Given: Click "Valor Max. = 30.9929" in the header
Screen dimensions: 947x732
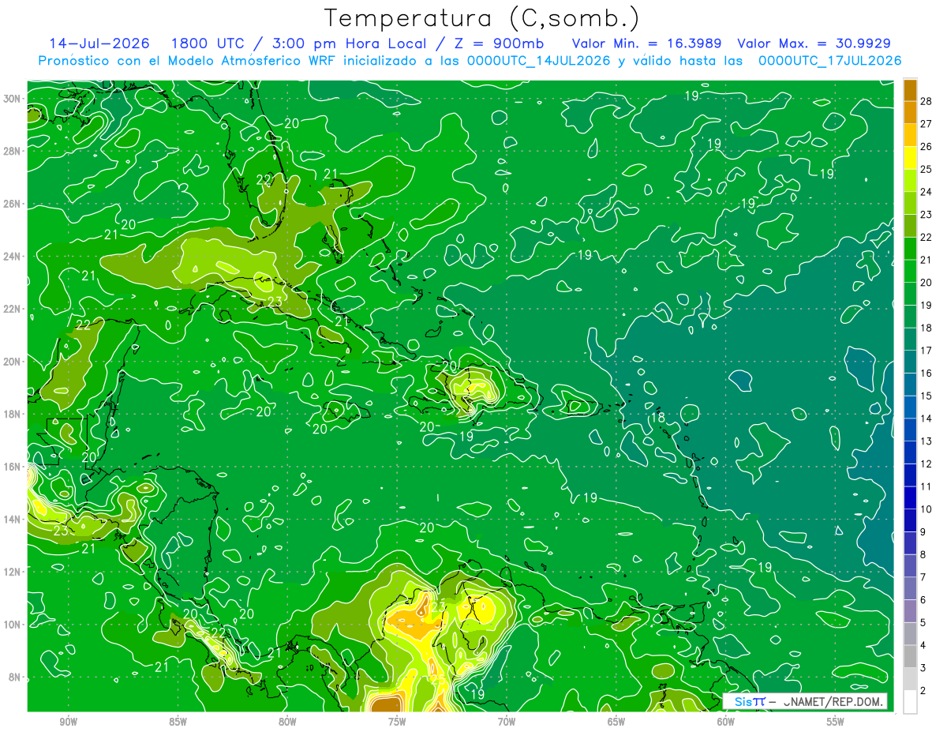Looking at the screenshot, I should coord(814,43).
